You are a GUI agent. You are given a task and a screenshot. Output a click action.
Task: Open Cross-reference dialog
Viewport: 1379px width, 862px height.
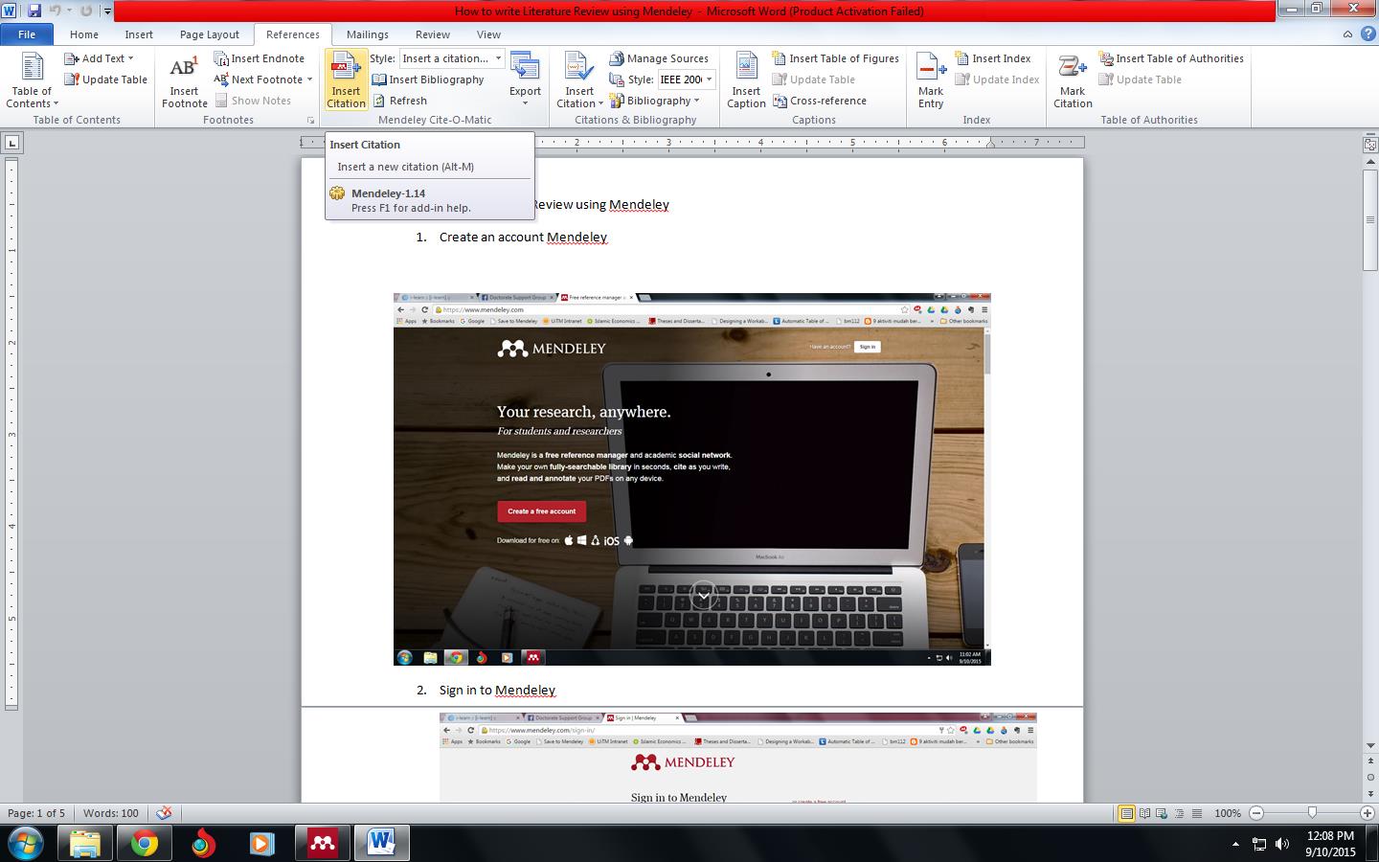tap(819, 101)
